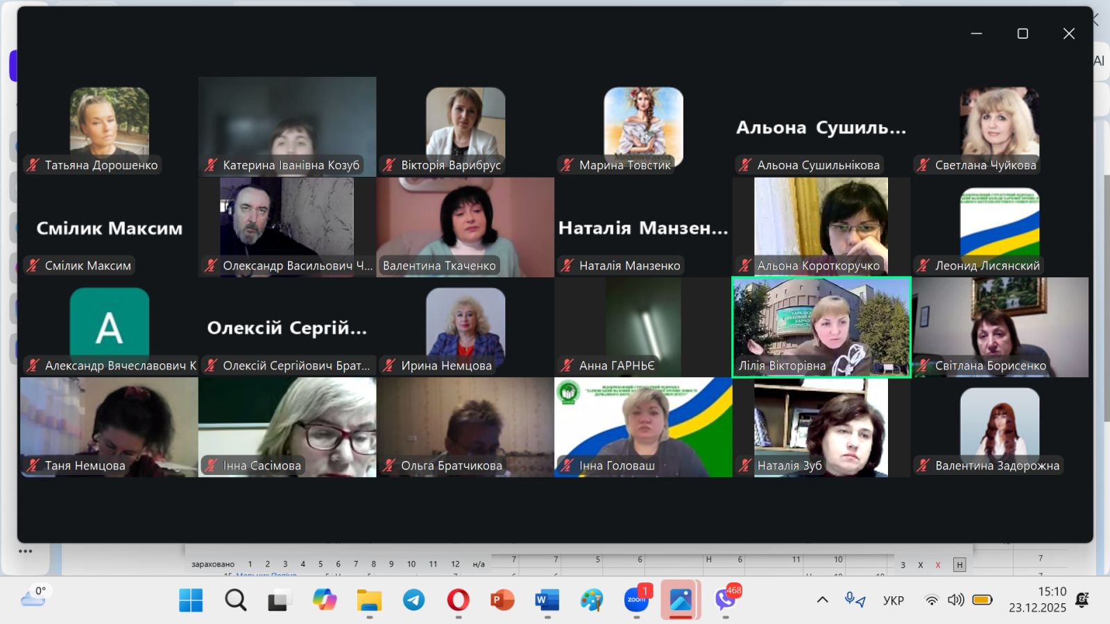The height and width of the screenshot is (624, 1110).
Task: Launch Telegram from the taskbar
Action: 414,600
